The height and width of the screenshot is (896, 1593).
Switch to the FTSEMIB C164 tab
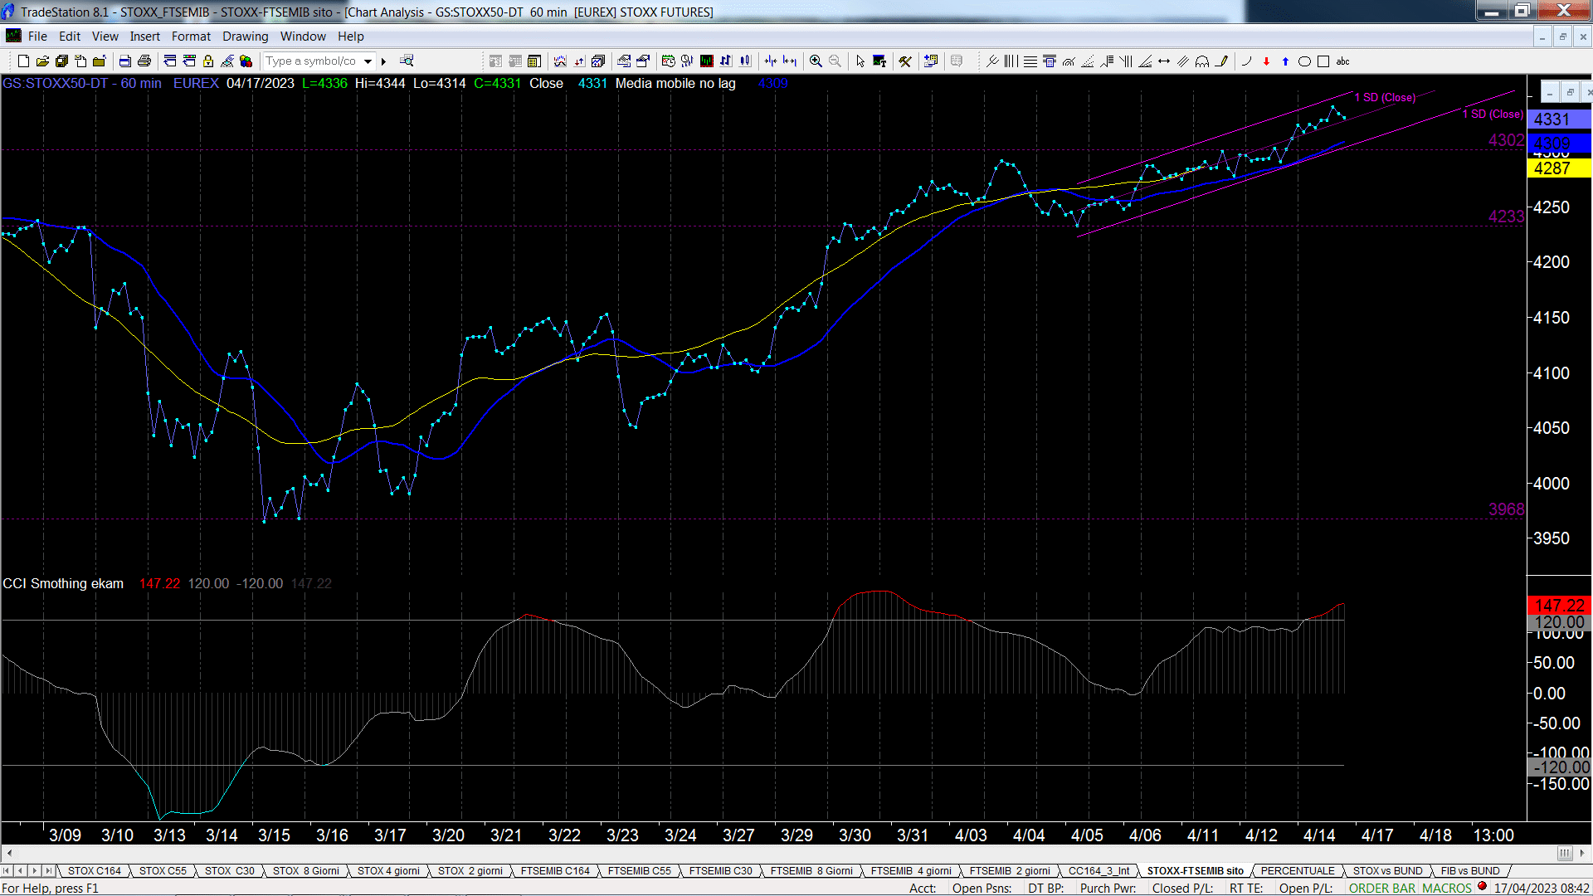tap(555, 871)
